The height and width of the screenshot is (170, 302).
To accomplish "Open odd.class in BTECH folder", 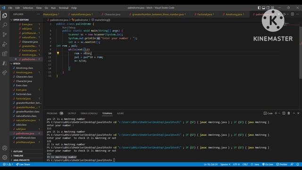I will pyautogui.click(x=21, y=125).
